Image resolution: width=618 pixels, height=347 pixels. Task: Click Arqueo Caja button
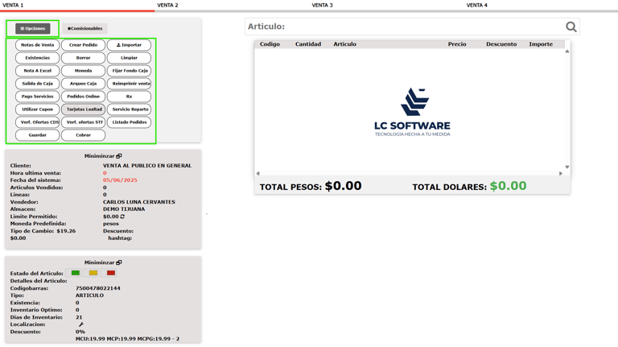coord(83,84)
